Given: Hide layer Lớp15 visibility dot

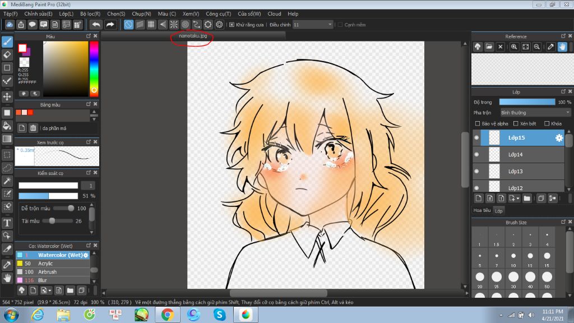Looking at the screenshot, I should tap(476, 138).
